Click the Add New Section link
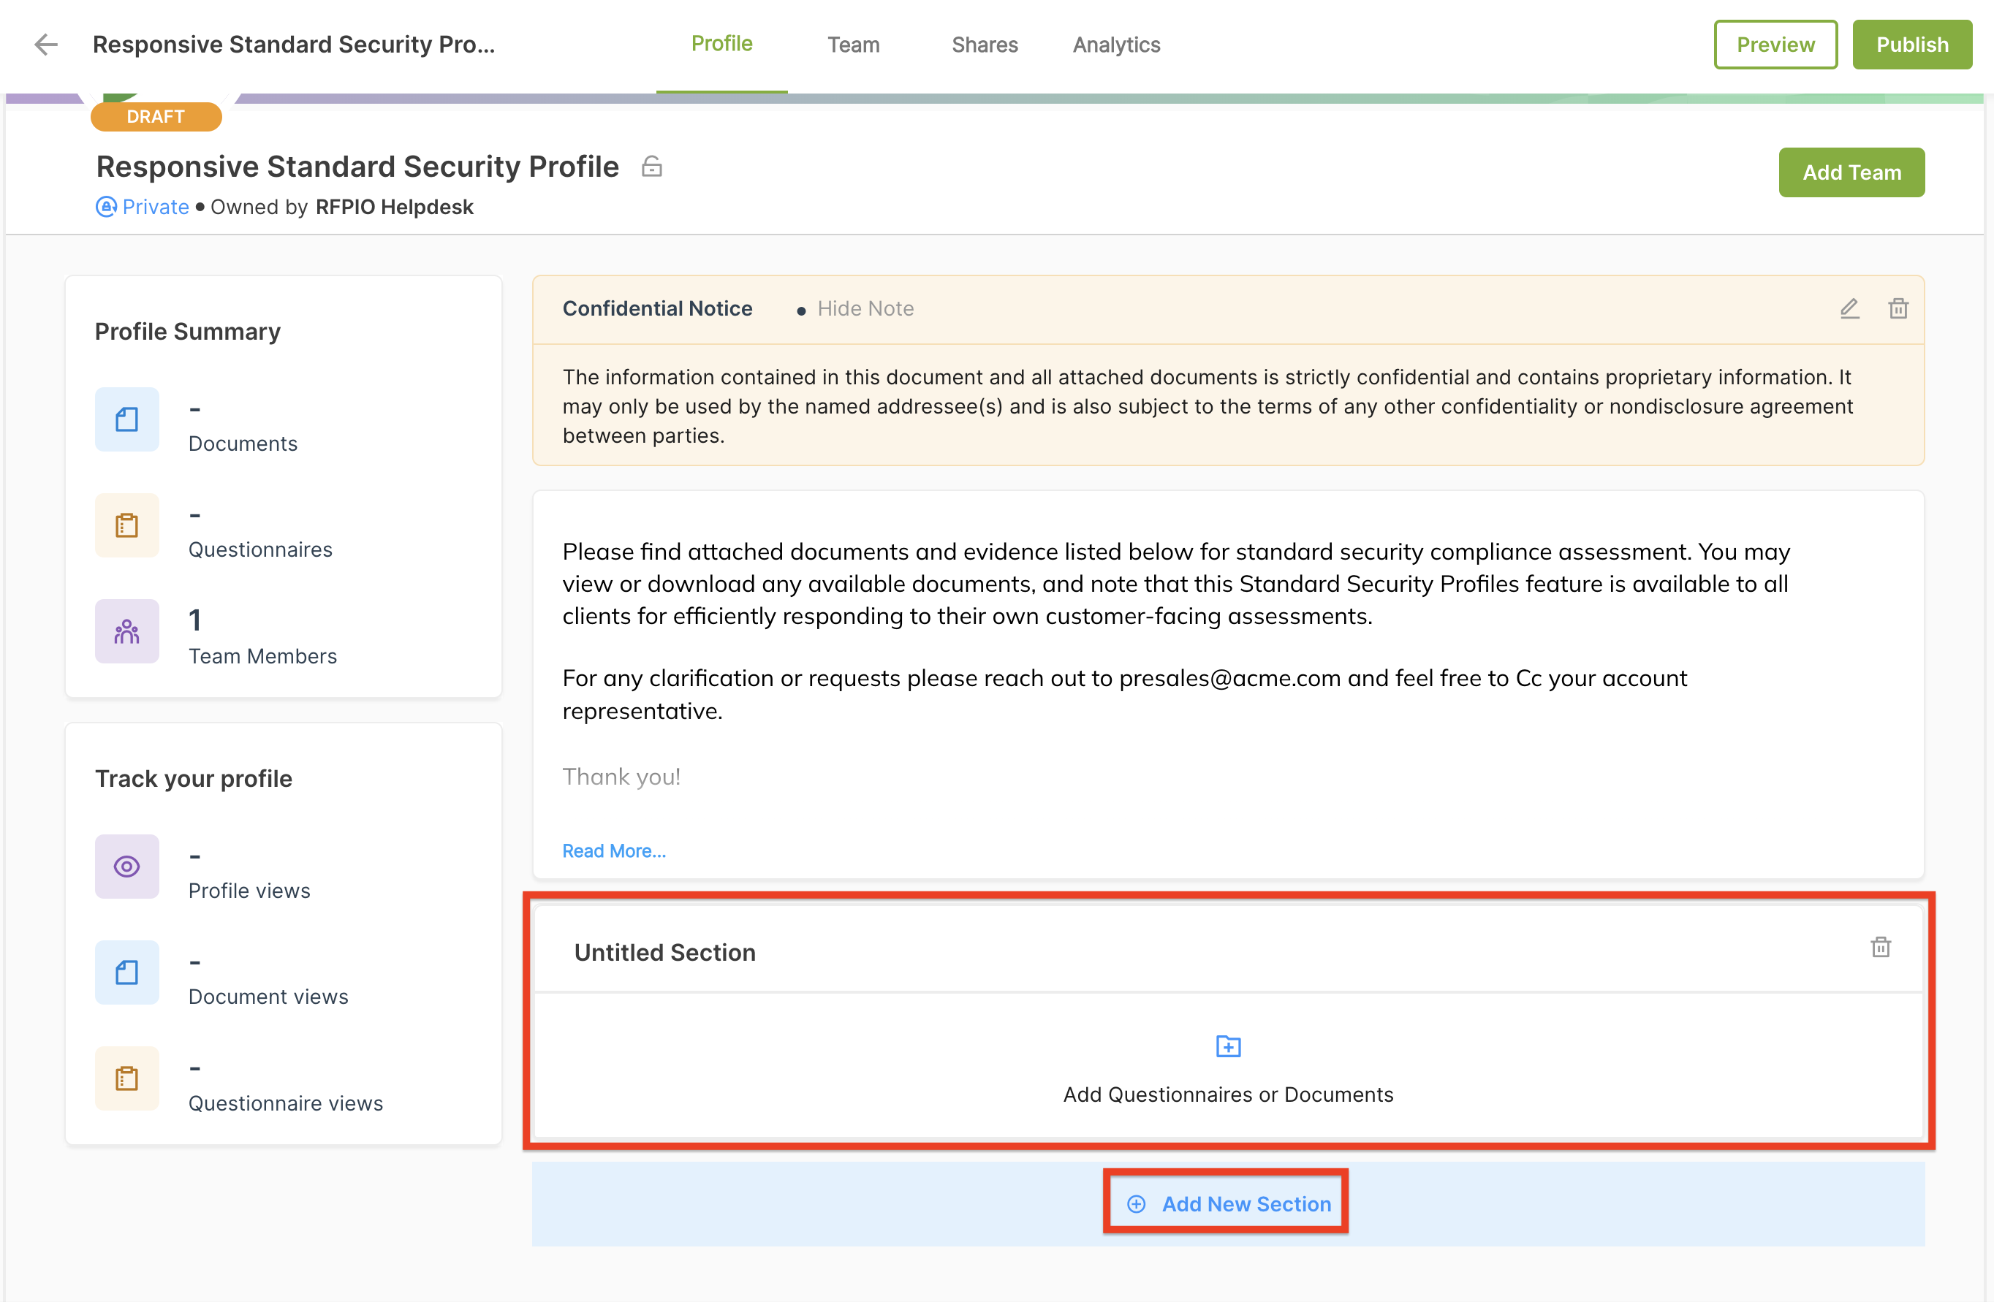 (x=1246, y=1204)
